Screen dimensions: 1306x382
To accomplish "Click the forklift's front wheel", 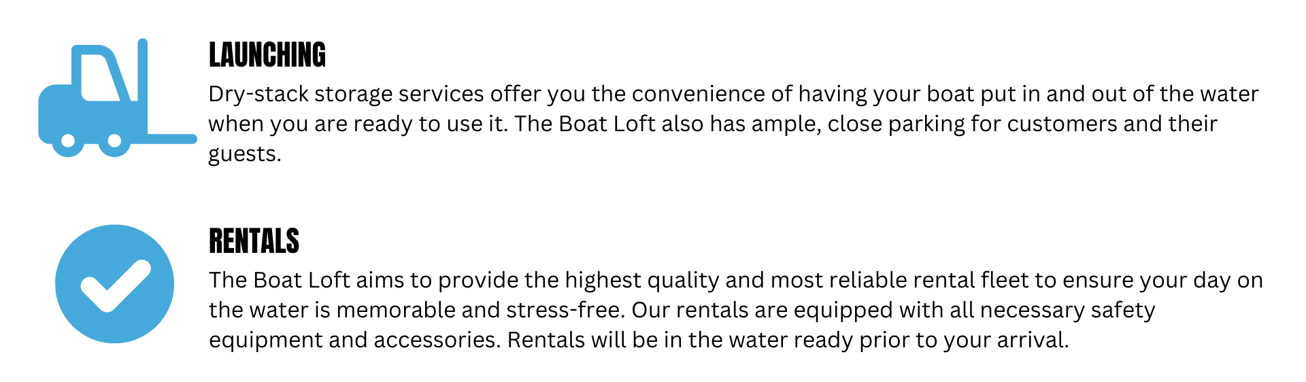I will click(115, 141).
